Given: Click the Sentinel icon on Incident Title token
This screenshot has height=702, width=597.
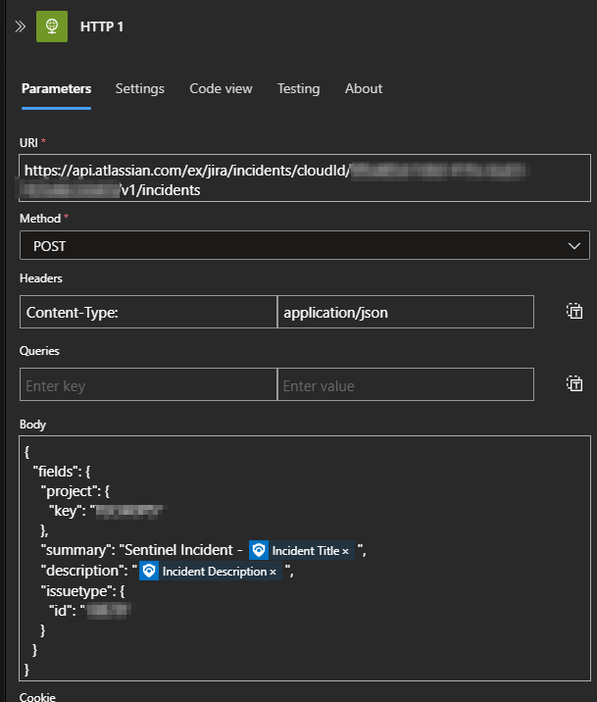Looking at the screenshot, I should 259,550.
